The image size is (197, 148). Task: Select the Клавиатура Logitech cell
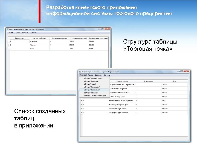tap(122, 105)
